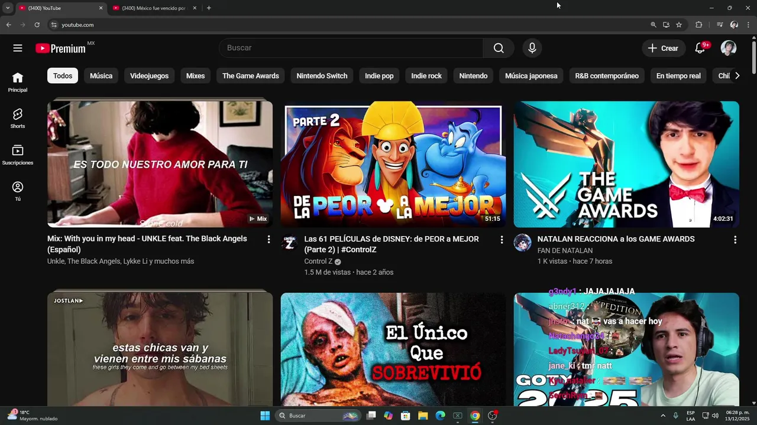Screen dimensions: 757x425
Task: Select The Game Awards filter chip
Action: 251,76
